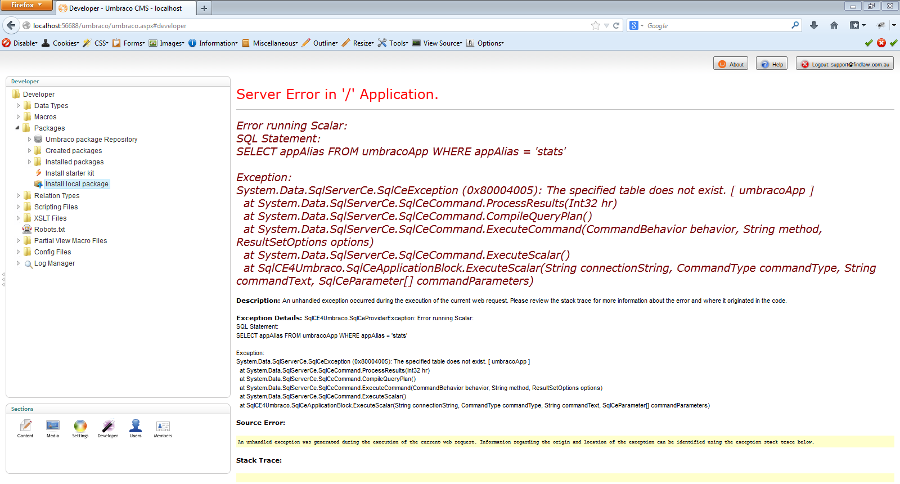Open the Forms toolbar menu
Screen dimensions: 900x484
point(129,43)
